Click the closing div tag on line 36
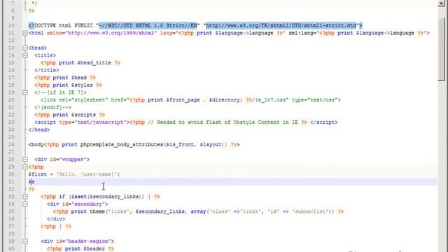Viewport: 448px width, 252px height. click(56, 219)
